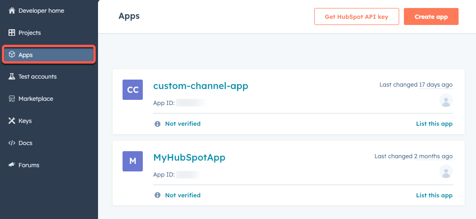476x219 pixels.
Task: Click the user avatar on custom-channel-app card
Action: [x=446, y=100]
